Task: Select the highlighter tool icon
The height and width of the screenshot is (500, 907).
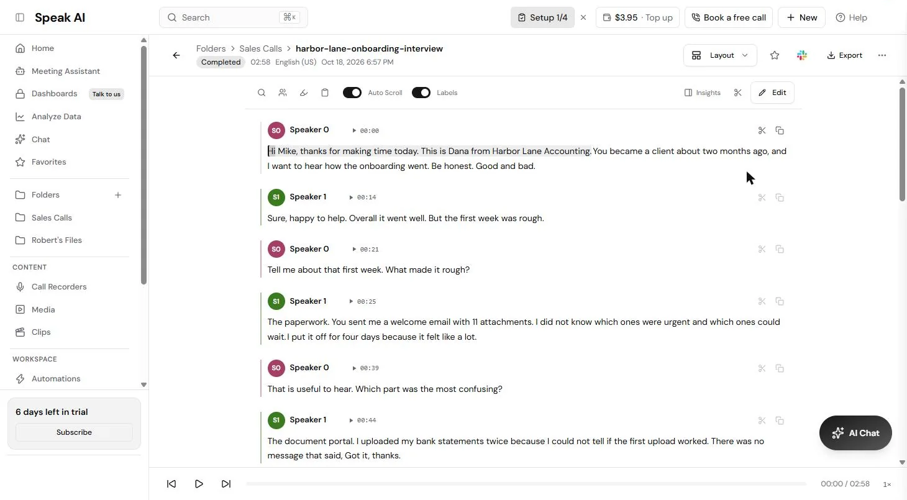Action: tap(304, 93)
